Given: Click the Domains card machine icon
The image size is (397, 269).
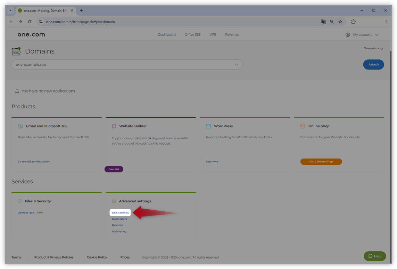Looking at the screenshot, I should pos(16,51).
